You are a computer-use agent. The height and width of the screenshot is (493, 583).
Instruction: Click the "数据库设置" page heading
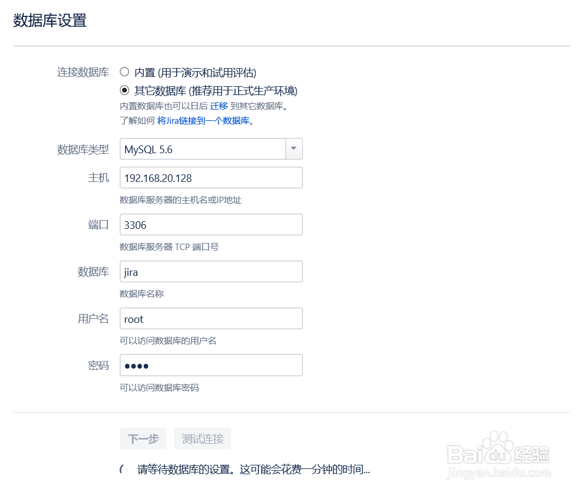49,21
